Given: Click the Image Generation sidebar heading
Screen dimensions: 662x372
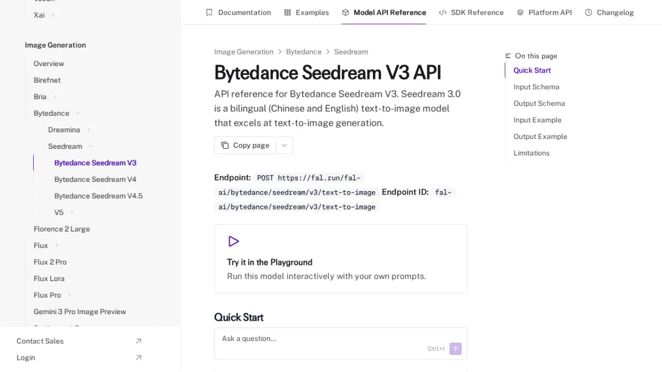Looking at the screenshot, I should 55,45.
